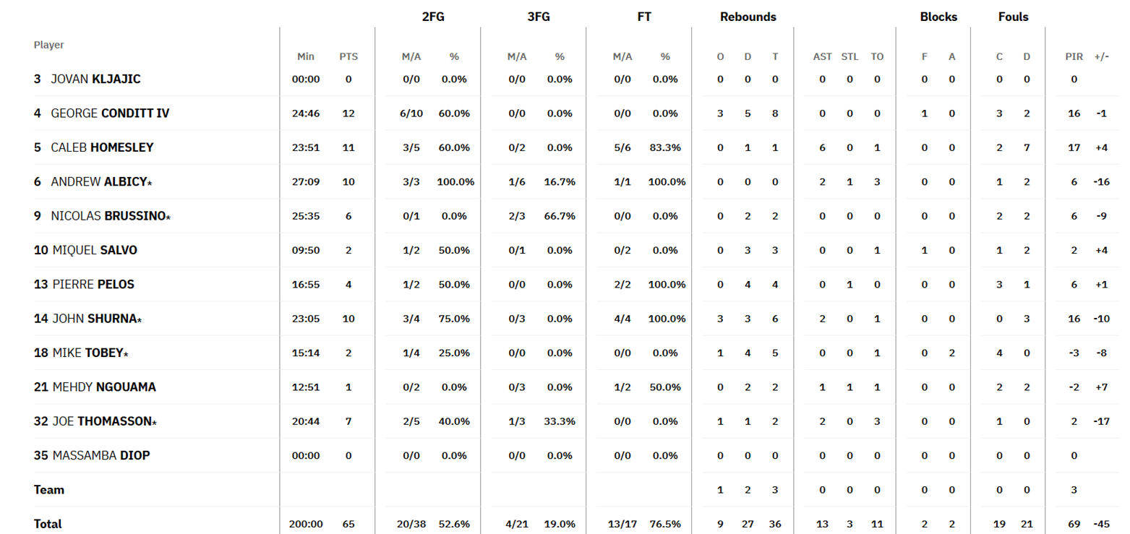1130x534 pixels.
Task: Click the PTS column header
Action: click(x=348, y=56)
